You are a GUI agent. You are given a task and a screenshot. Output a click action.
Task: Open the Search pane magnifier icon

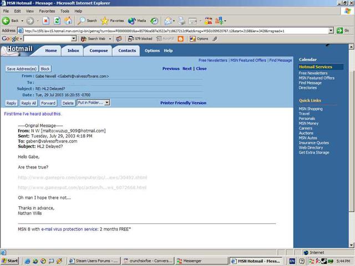click(81, 21)
